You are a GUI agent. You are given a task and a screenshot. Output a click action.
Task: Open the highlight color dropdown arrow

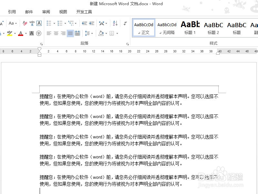(15, 34)
